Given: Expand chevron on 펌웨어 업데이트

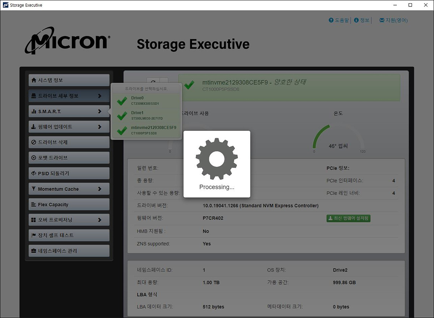Looking at the screenshot, I should pyautogui.click(x=100, y=127).
